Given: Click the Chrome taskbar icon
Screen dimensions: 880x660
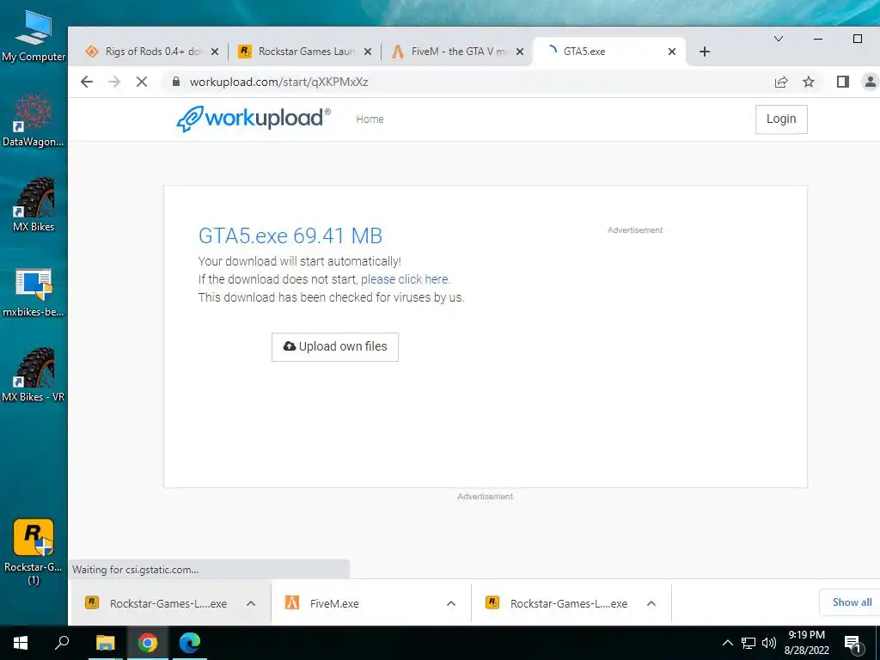Looking at the screenshot, I should pyautogui.click(x=148, y=643).
